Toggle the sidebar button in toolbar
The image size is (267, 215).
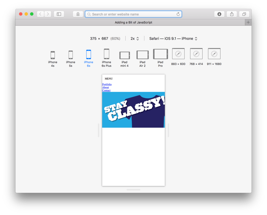point(59,14)
